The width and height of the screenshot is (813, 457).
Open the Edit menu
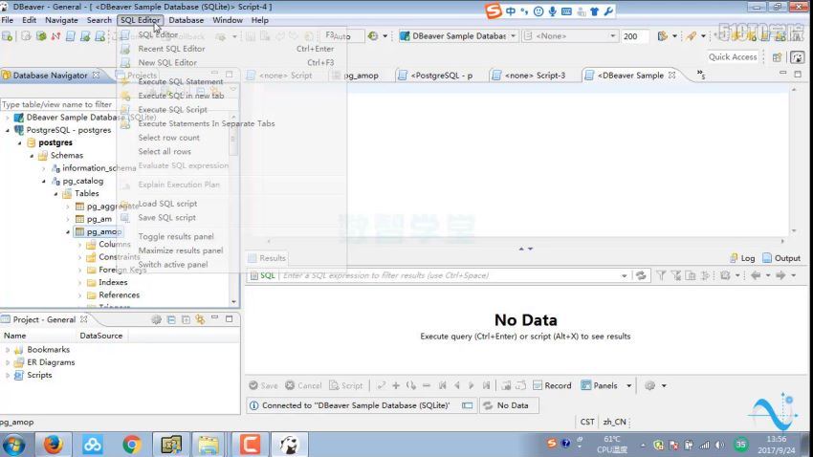pos(29,20)
